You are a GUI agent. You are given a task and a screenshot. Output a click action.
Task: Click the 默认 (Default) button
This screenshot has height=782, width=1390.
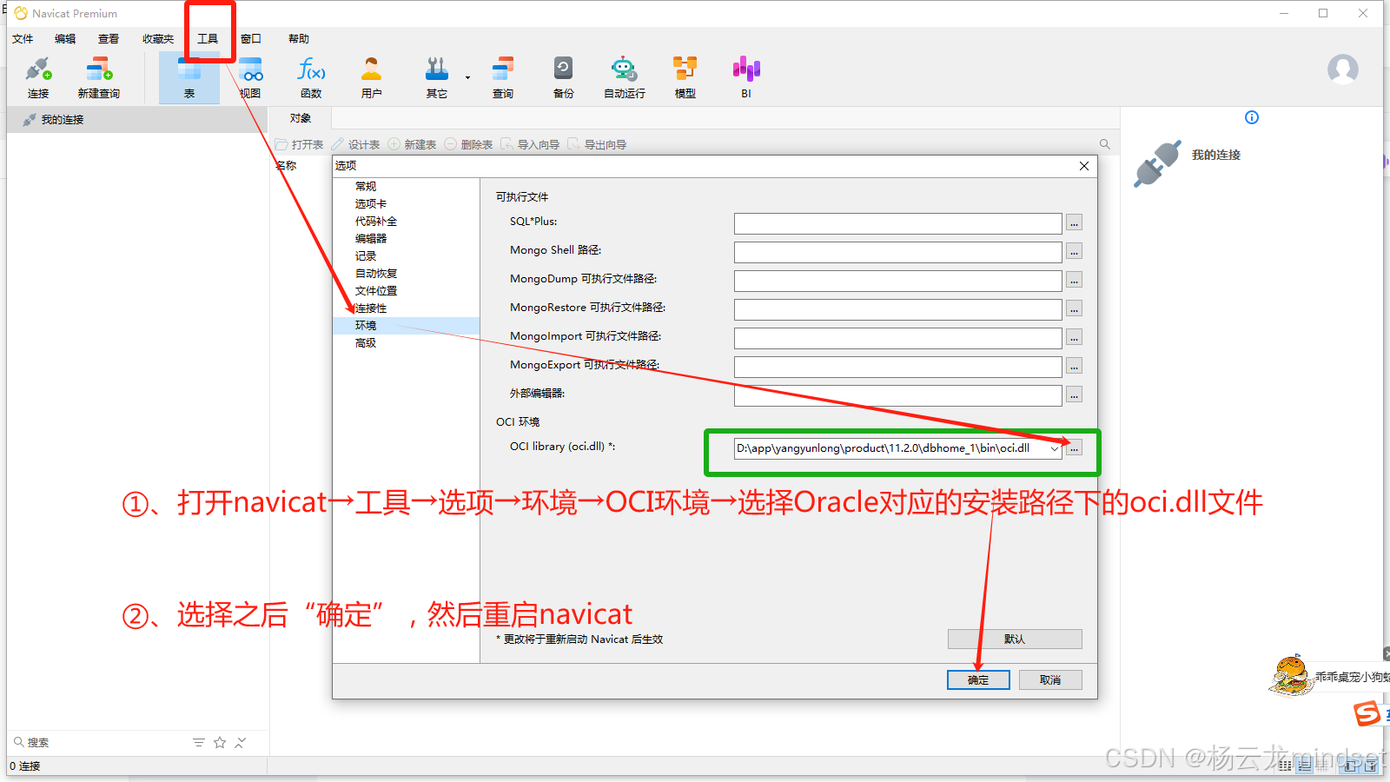tap(1015, 639)
